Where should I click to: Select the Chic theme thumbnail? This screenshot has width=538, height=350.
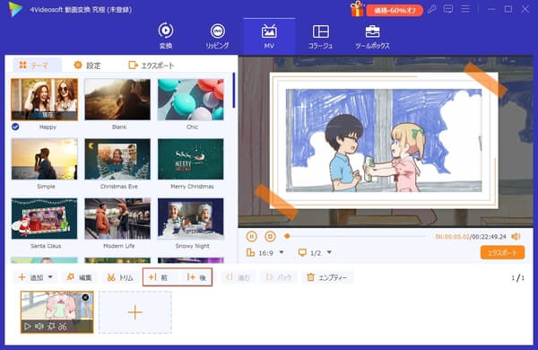click(191, 100)
